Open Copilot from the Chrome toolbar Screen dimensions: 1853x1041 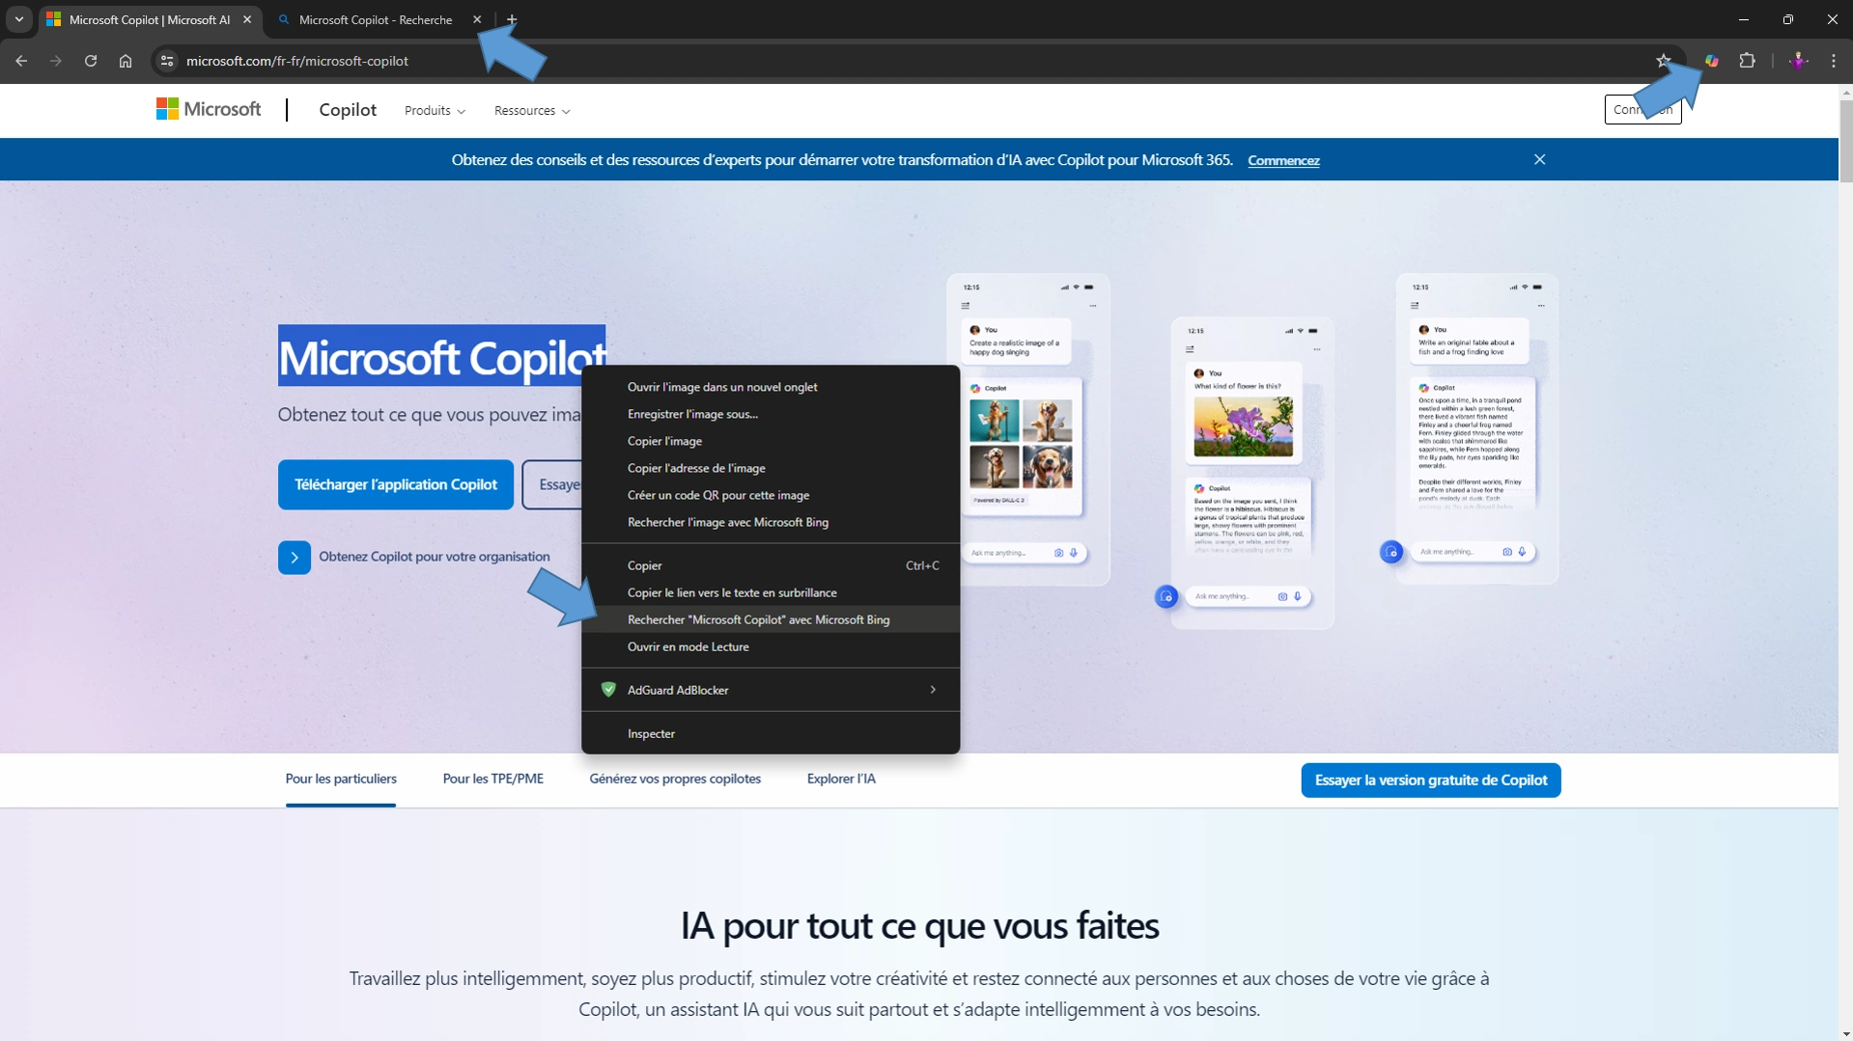[1710, 60]
